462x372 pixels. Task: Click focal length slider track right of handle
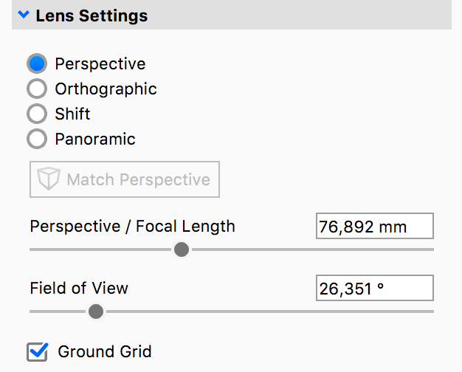click(310, 249)
